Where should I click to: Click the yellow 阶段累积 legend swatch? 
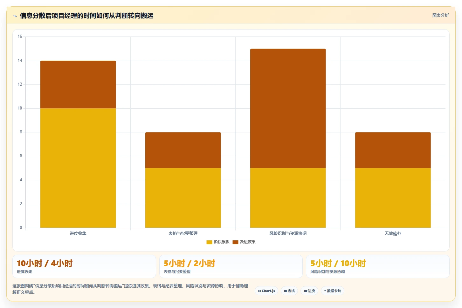coord(209,242)
